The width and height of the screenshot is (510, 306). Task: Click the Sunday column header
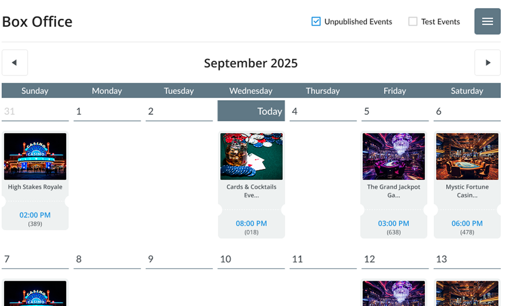tap(35, 91)
